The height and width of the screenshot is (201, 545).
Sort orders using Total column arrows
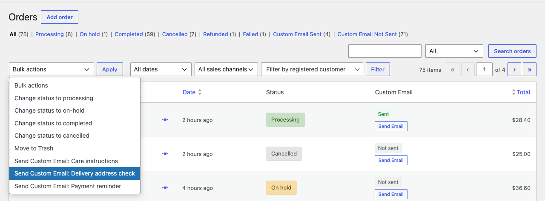tap(513, 92)
